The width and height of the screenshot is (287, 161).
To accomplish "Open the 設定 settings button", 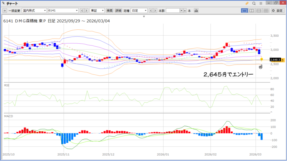I will click(277, 11).
